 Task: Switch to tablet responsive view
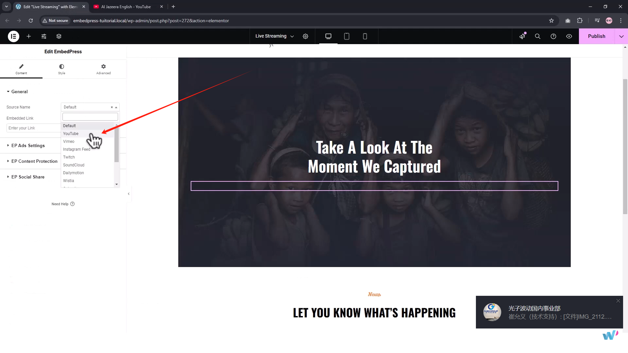(347, 36)
